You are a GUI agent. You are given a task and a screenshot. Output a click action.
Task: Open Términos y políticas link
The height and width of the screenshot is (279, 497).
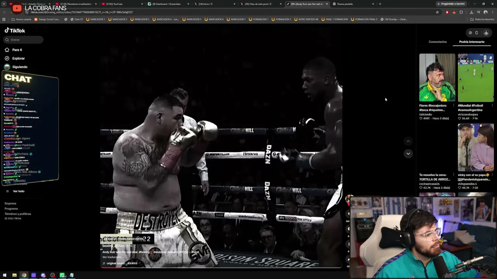pyautogui.click(x=18, y=214)
